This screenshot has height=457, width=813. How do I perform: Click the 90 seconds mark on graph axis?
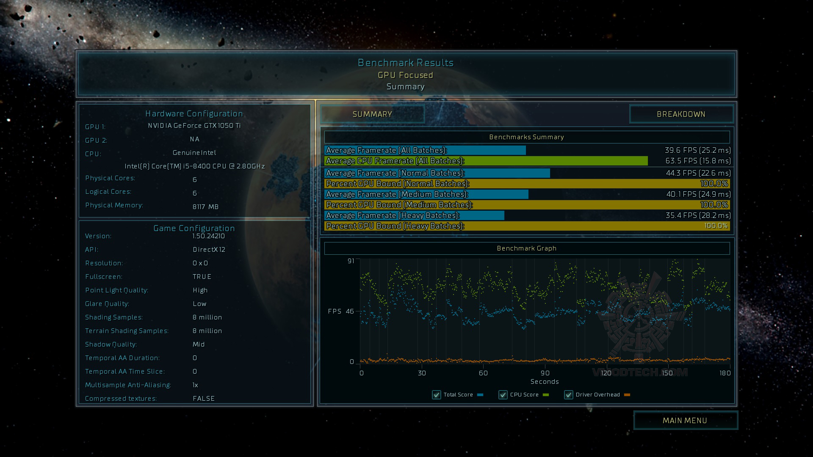(545, 373)
